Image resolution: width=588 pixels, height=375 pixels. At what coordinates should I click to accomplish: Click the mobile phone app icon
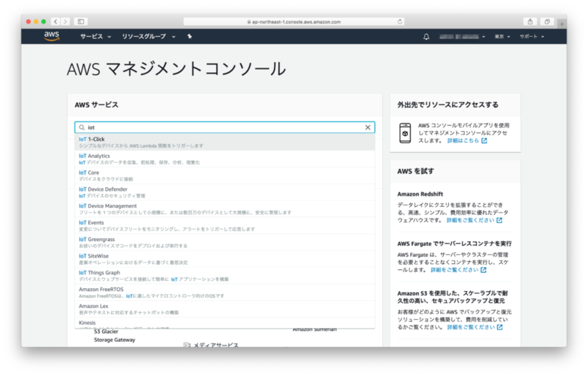[405, 133]
